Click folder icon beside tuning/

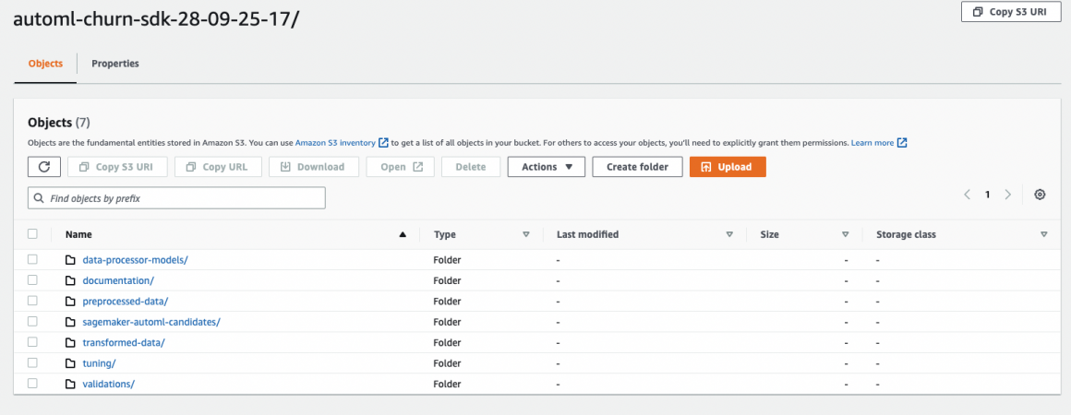[x=70, y=363]
